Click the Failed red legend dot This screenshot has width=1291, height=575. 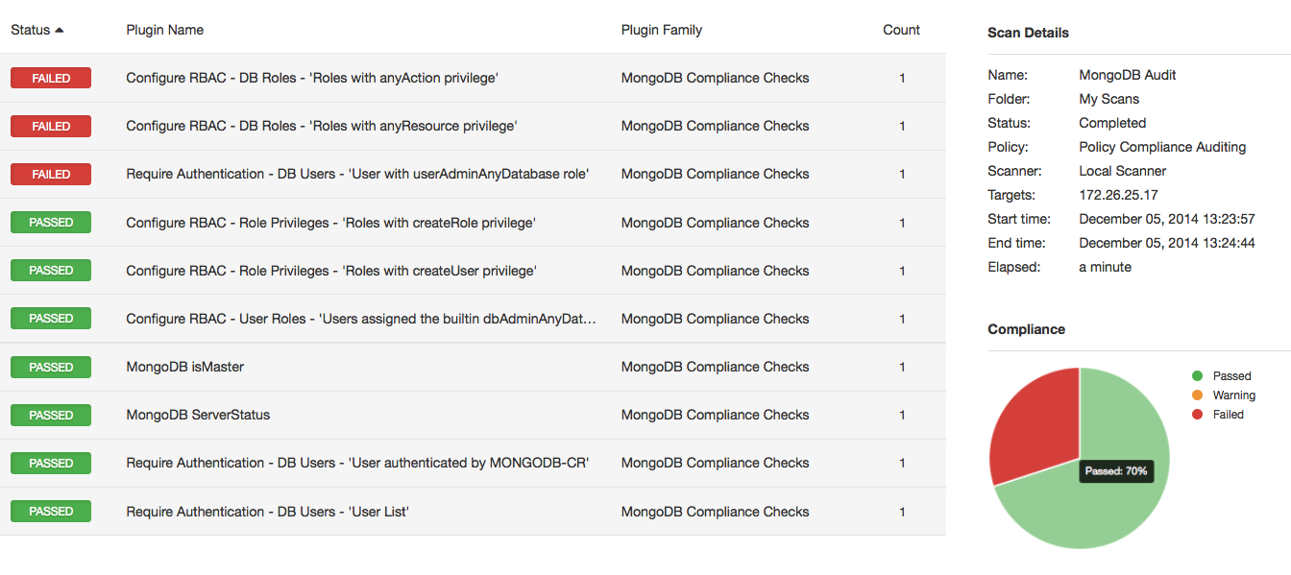(1197, 415)
